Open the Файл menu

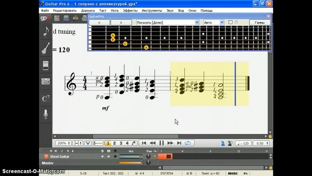(45, 11)
